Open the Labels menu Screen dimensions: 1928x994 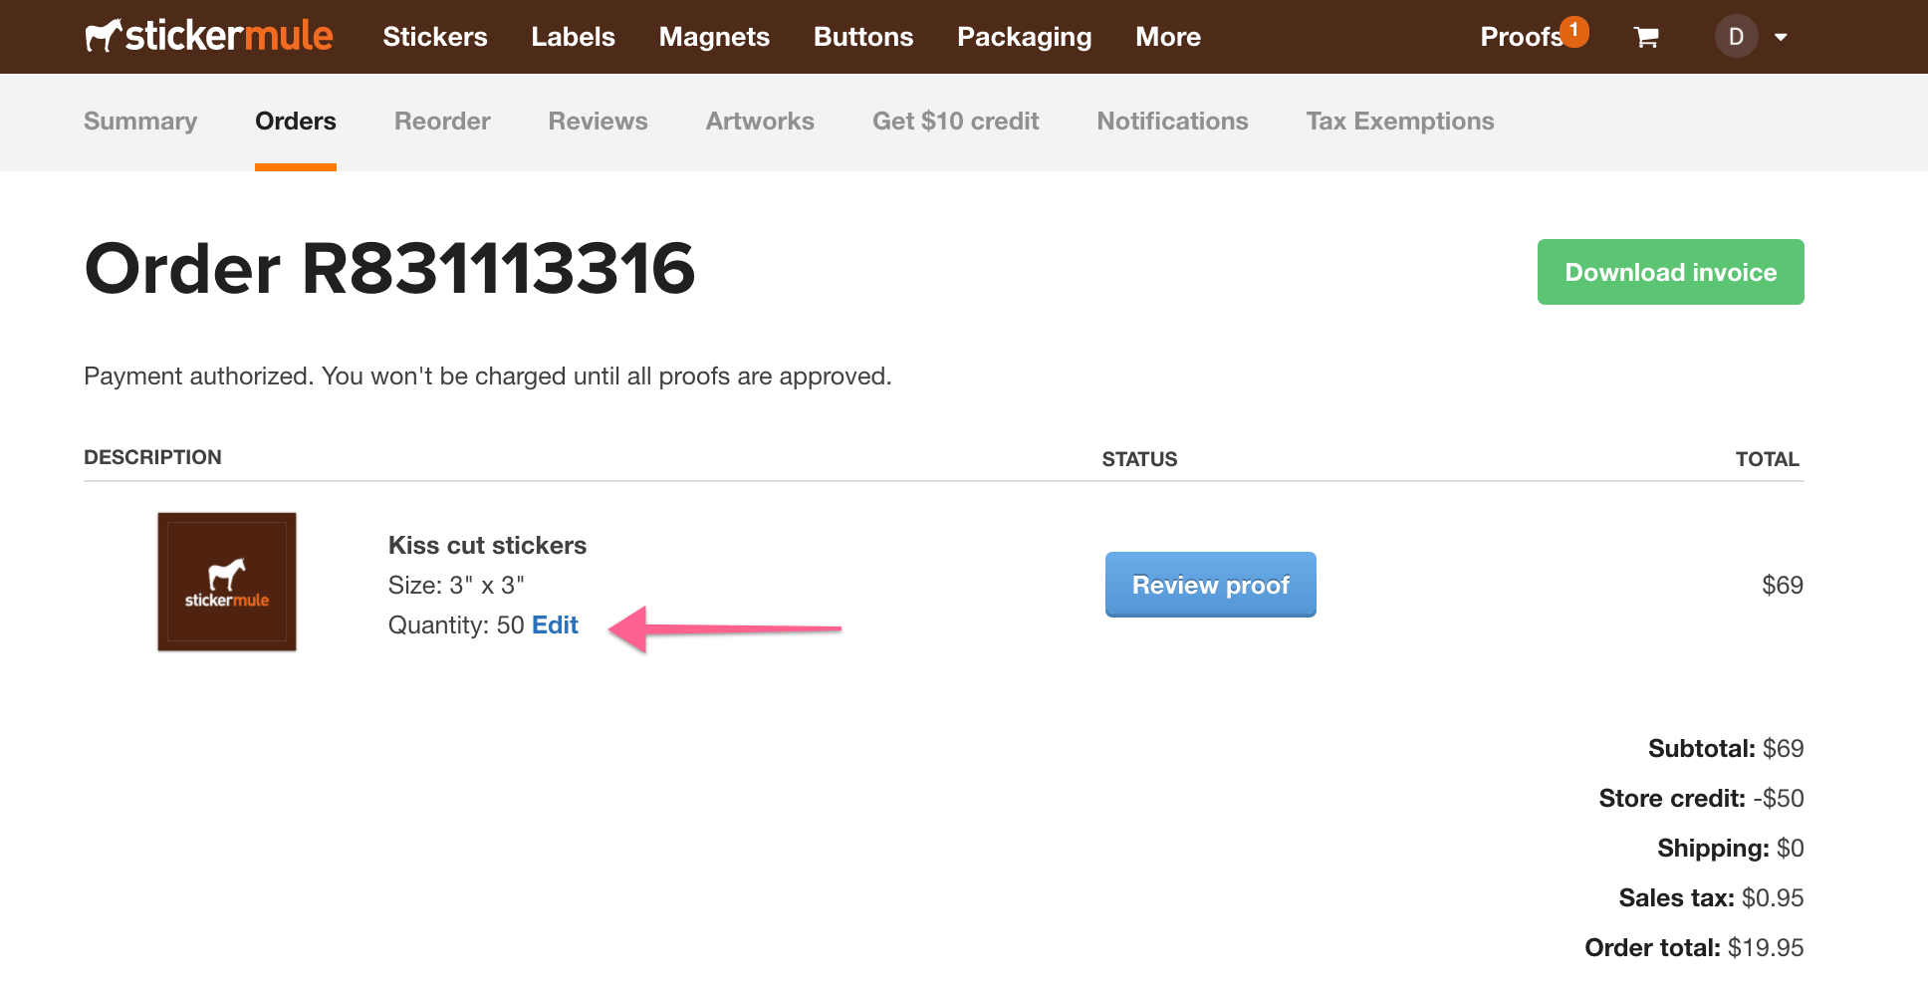[x=573, y=37]
